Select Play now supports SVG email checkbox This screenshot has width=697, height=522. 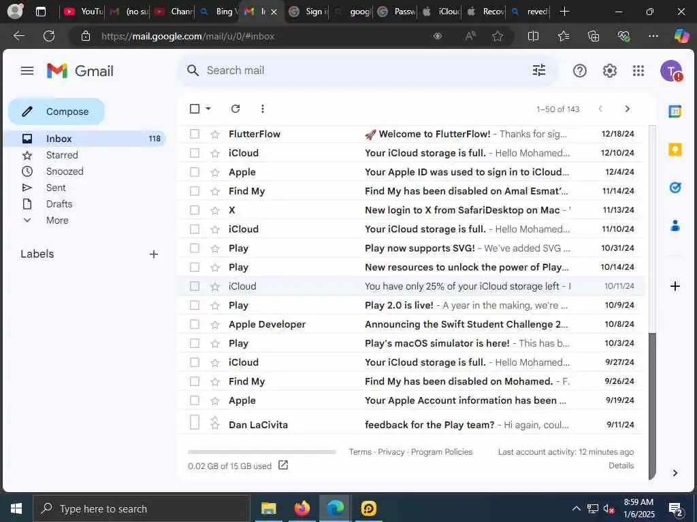pos(195,248)
